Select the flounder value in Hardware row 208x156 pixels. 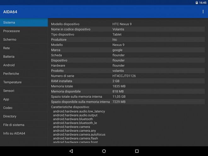pyautogui.click(x=118, y=66)
